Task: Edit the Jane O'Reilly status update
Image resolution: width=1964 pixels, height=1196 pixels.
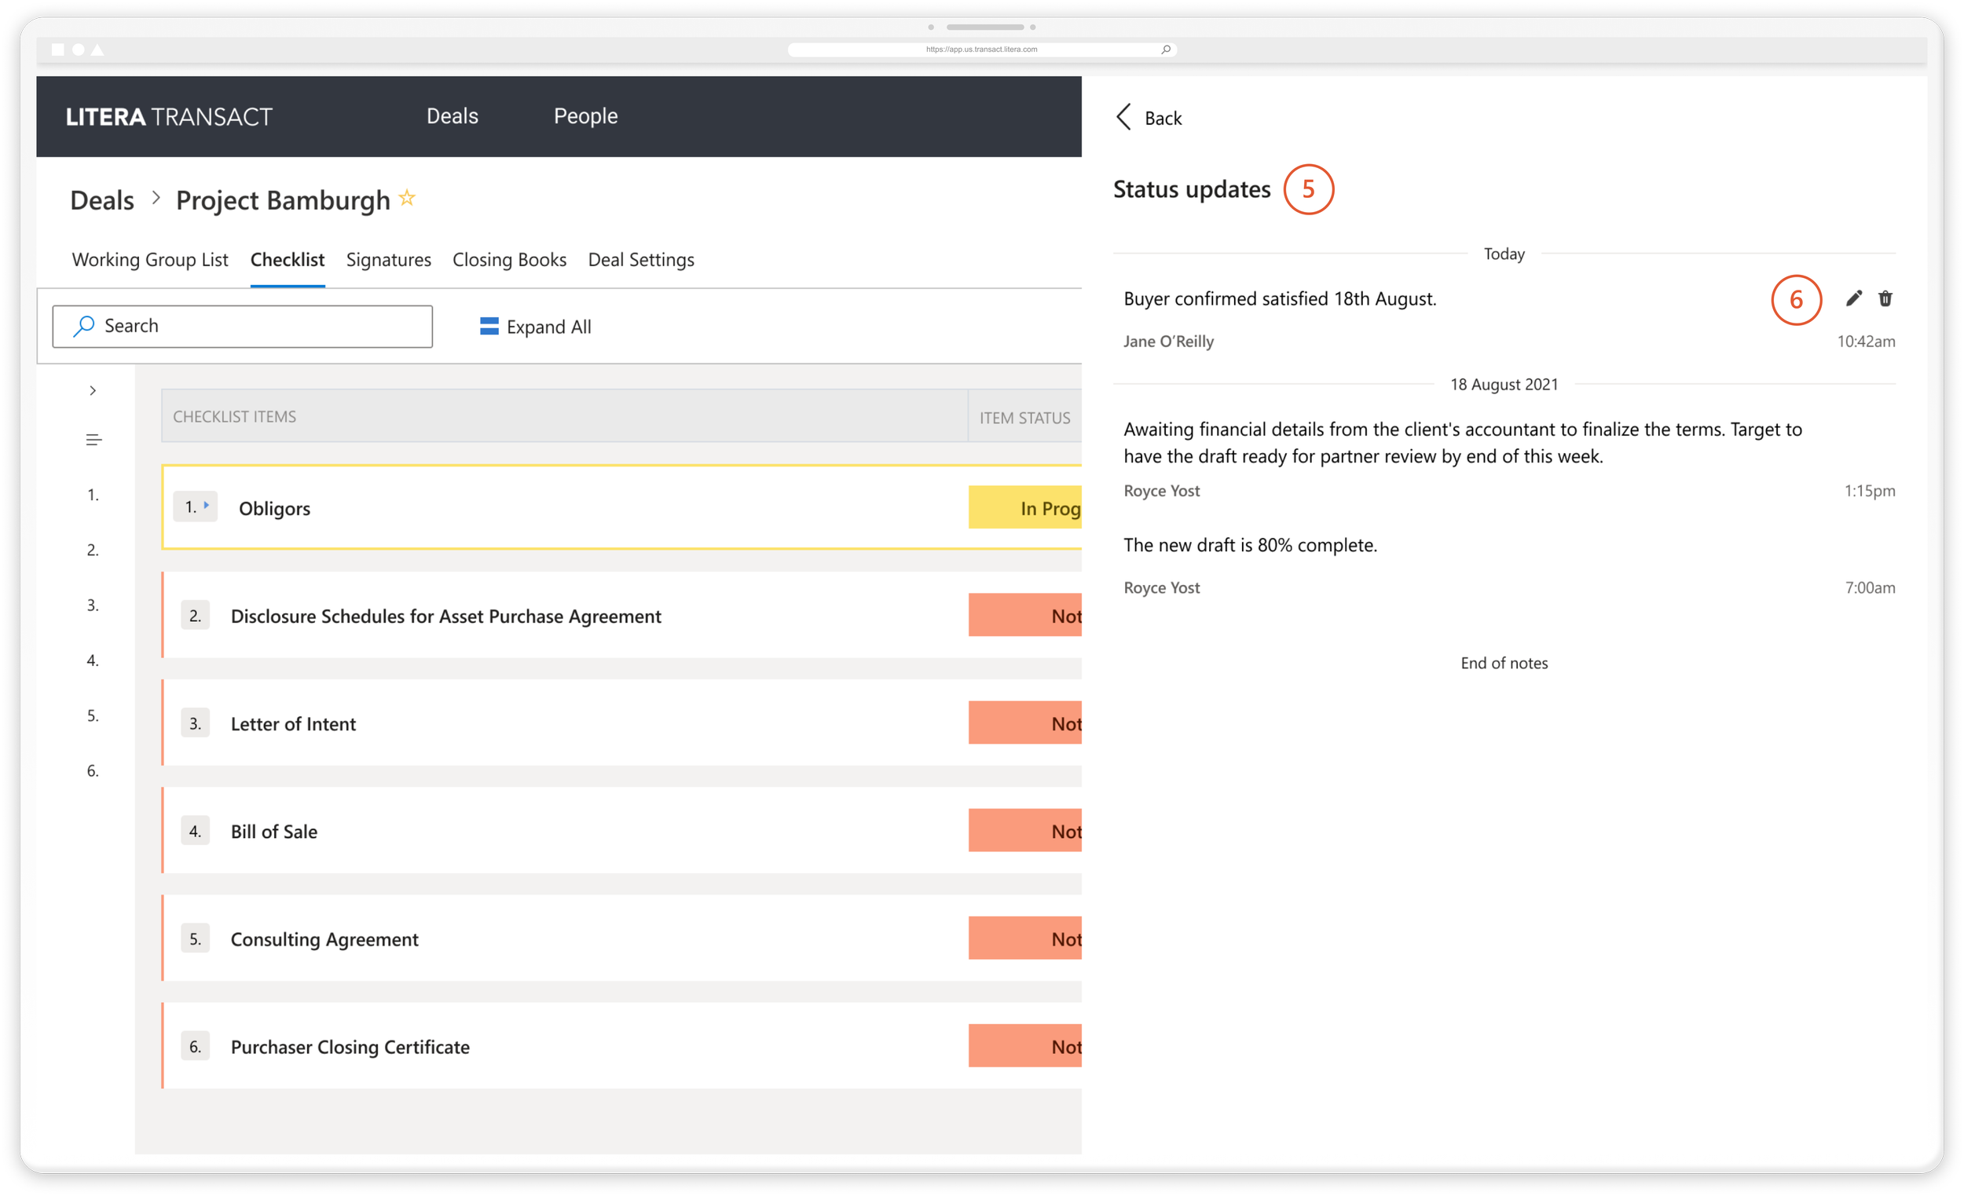Action: coord(1855,298)
